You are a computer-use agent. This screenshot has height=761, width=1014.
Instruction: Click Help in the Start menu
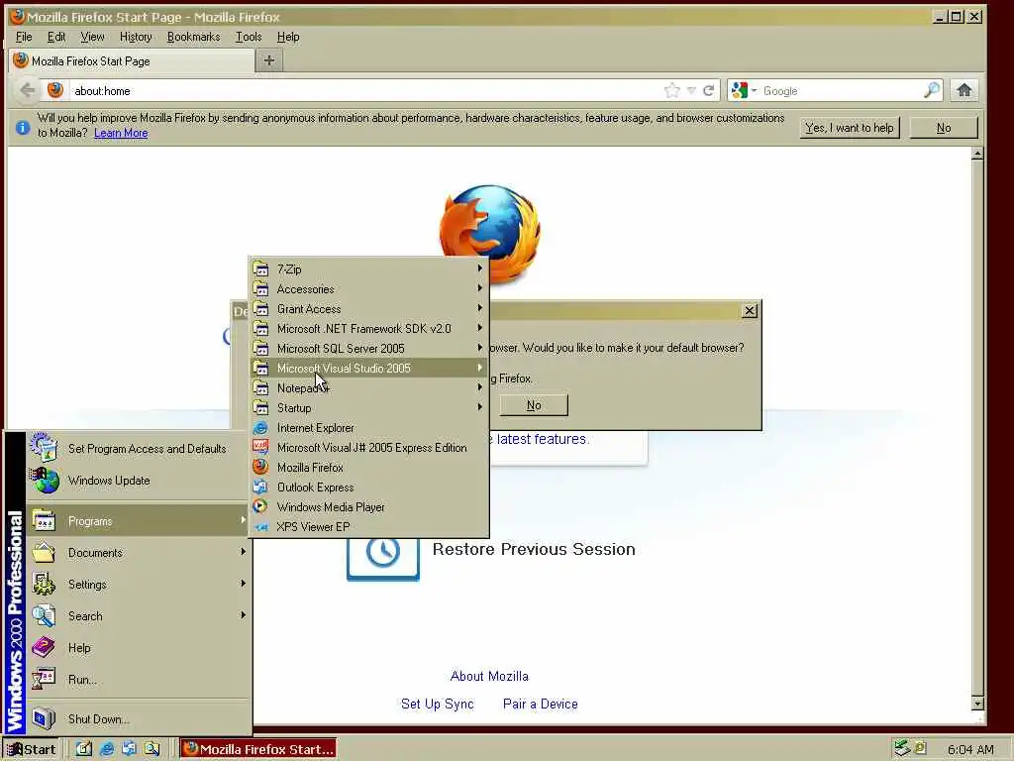coord(138,648)
